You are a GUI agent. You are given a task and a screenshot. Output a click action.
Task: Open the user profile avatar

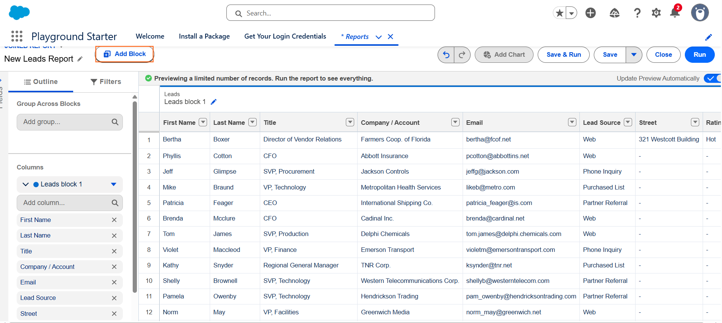click(700, 13)
